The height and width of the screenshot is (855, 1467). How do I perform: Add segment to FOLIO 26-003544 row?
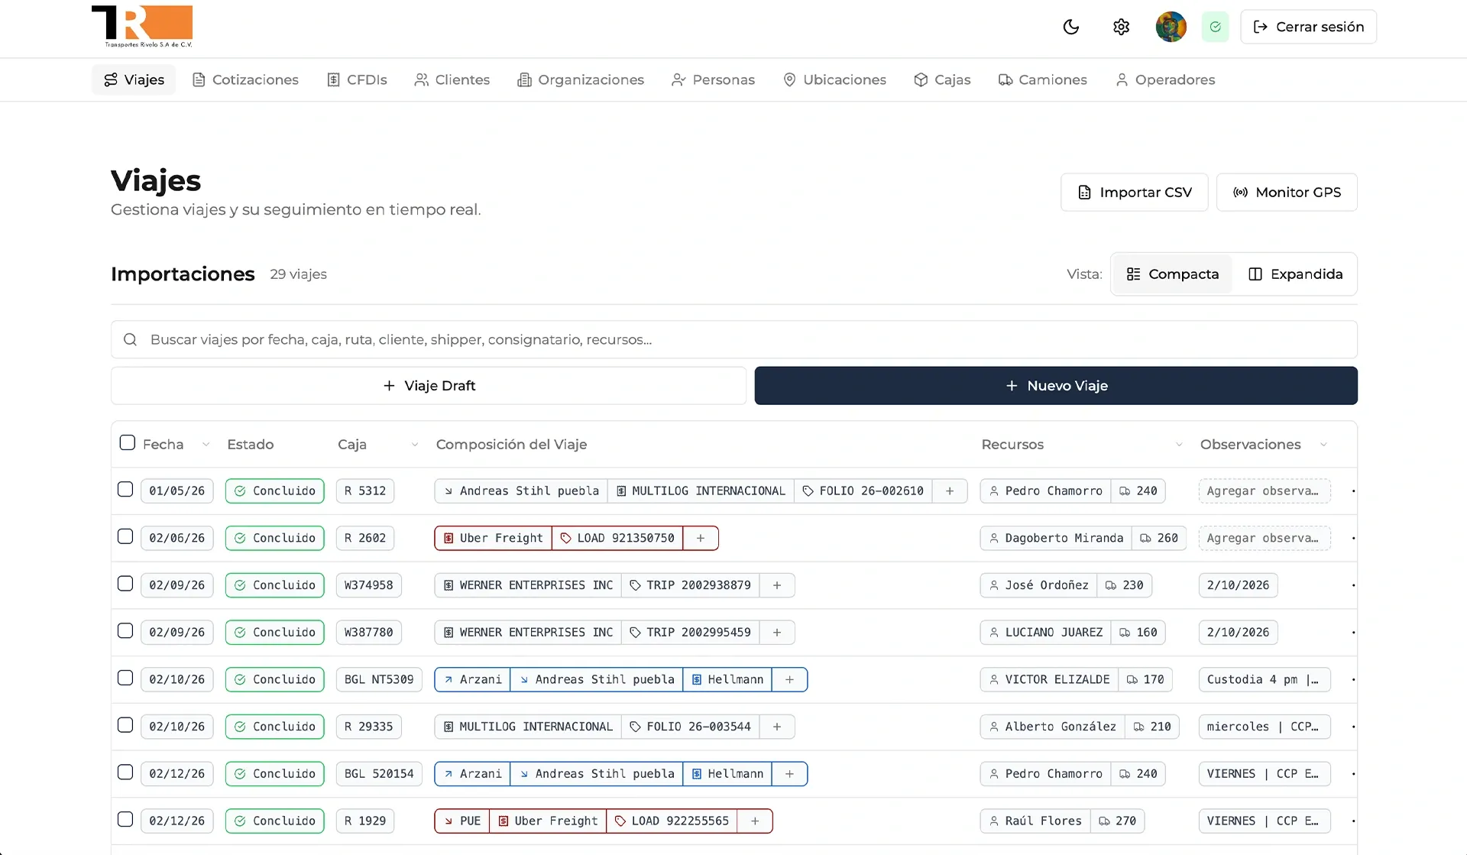click(777, 727)
